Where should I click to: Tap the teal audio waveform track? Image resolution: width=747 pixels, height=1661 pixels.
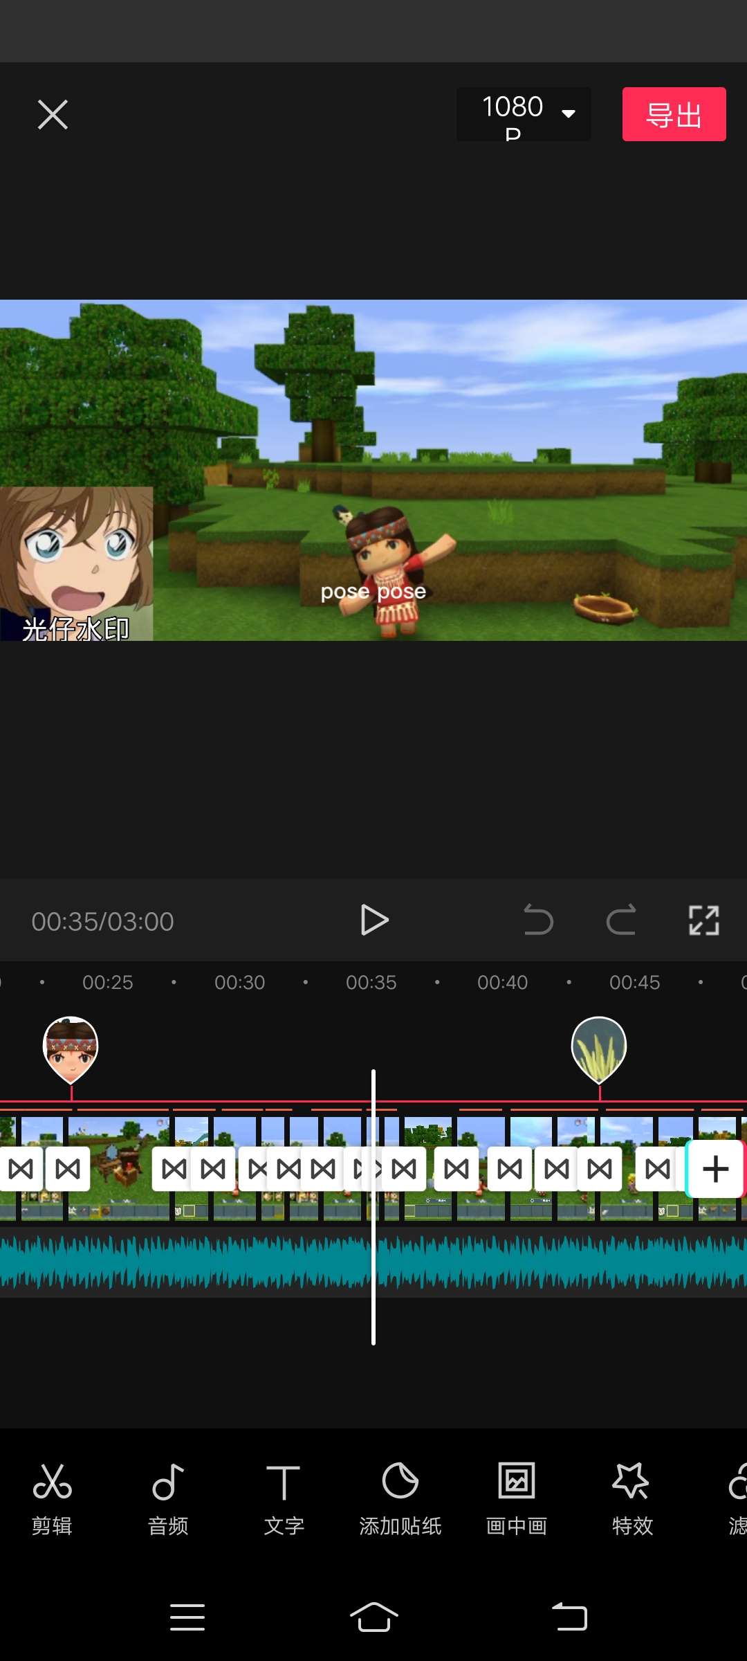207,1262
